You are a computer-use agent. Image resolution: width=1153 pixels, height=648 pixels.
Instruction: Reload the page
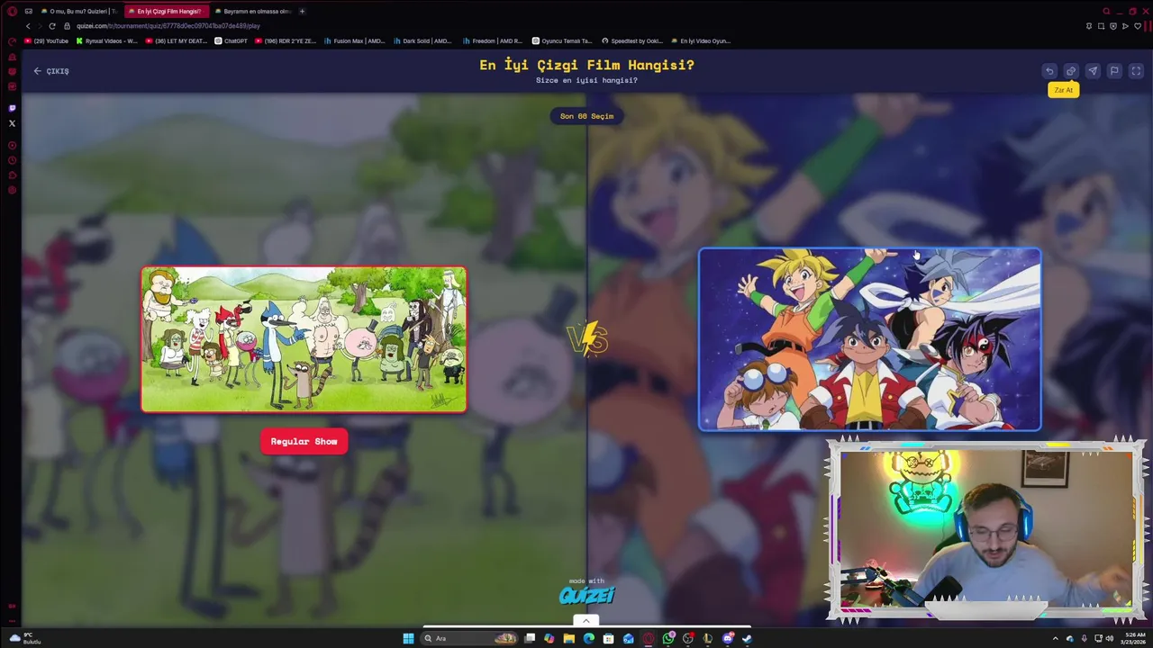51,26
